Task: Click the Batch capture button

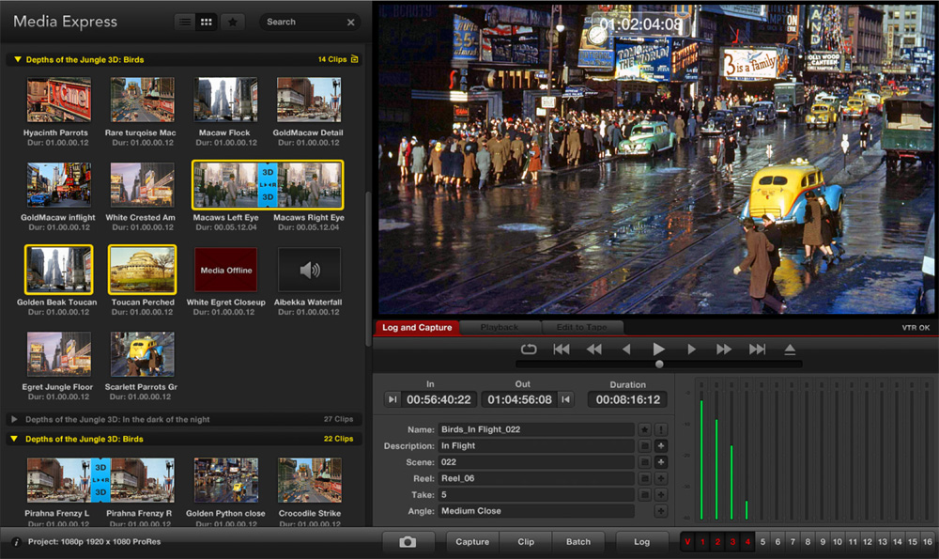Action: tap(578, 542)
